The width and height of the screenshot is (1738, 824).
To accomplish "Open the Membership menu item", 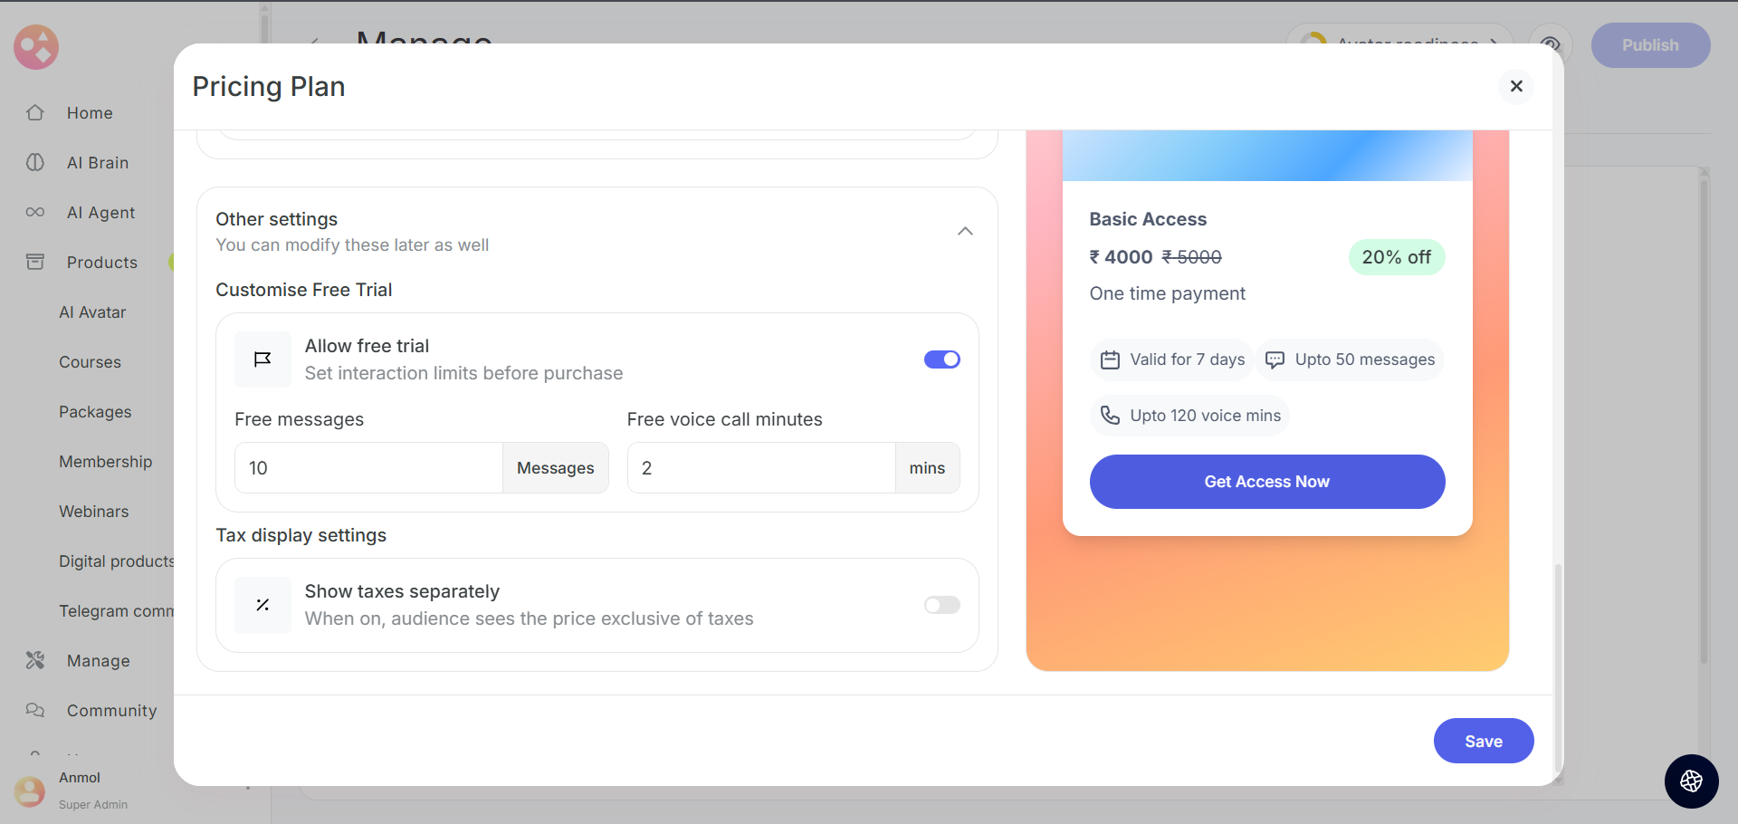I will click(105, 462).
